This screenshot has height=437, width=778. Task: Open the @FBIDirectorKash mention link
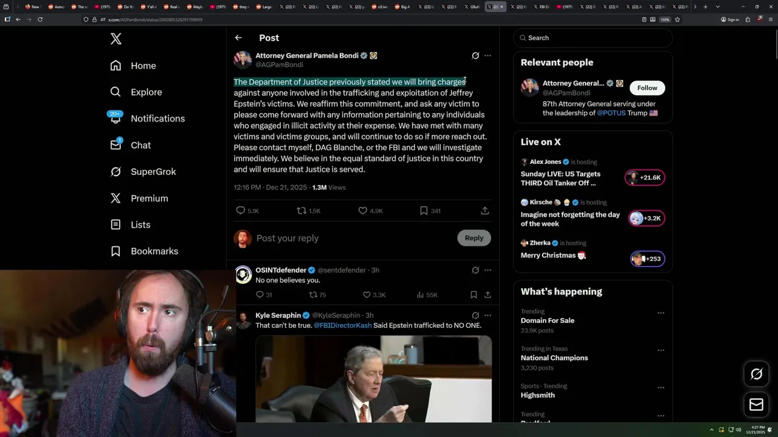click(x=343, y=325)
